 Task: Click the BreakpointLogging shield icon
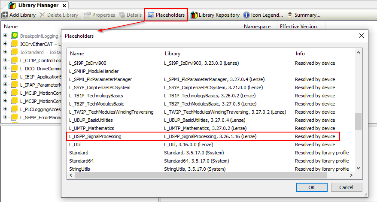click(14, 36)
